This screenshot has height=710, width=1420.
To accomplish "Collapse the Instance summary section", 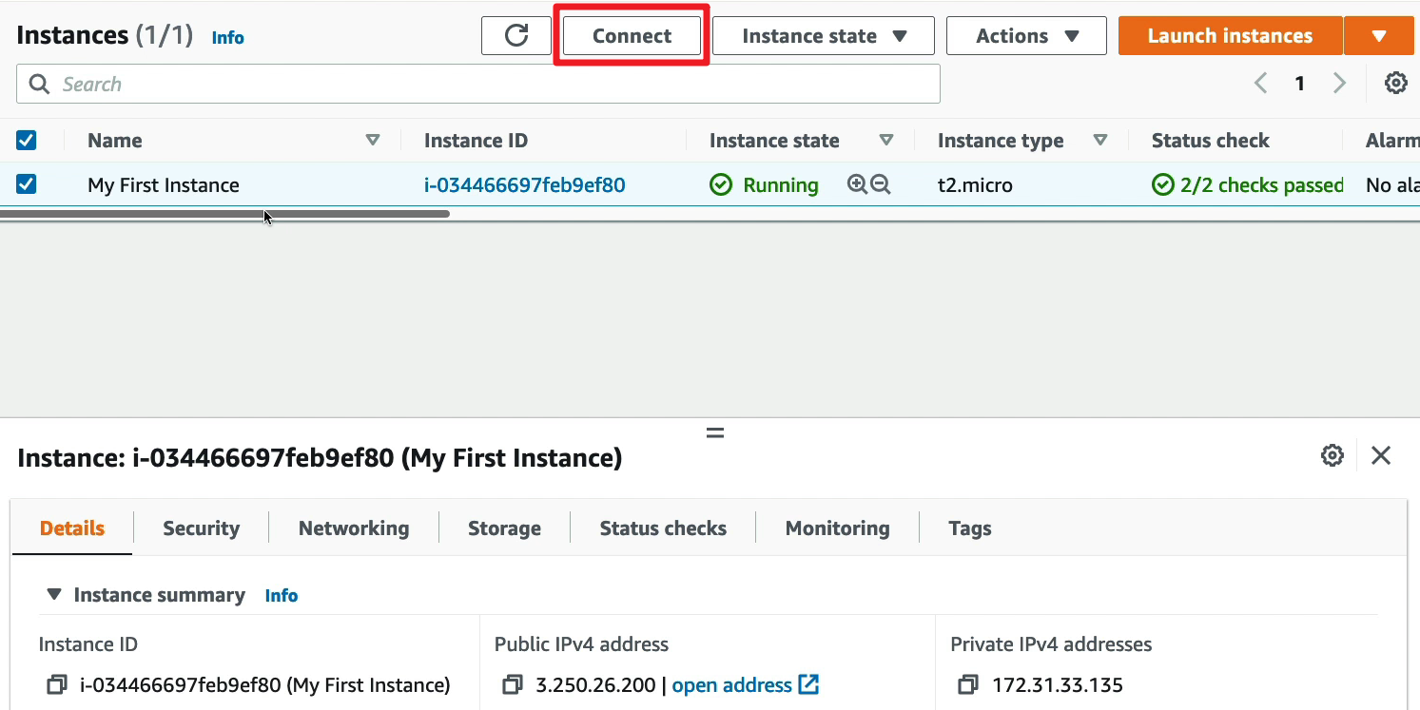I will pyautogui.click(x=56, y=595).
